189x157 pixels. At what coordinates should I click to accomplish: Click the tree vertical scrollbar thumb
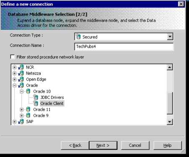tap(170, 103)
